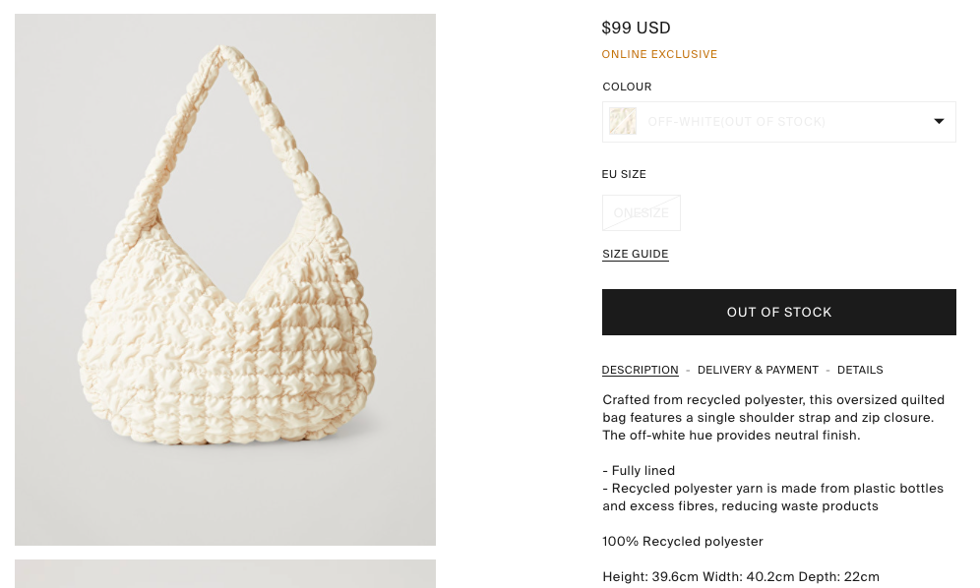980x588 pixels.
Task: View the main quilted bag product image
Action: (x=224, y=279)
